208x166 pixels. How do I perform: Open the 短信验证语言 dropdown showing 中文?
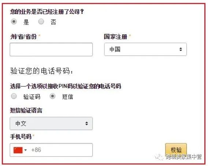[51, 124]
